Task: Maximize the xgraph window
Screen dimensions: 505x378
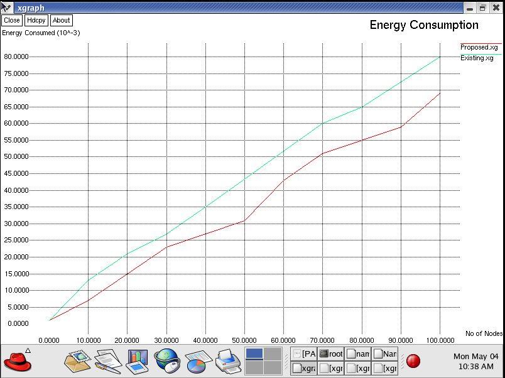Action: [x=482, y=8]
